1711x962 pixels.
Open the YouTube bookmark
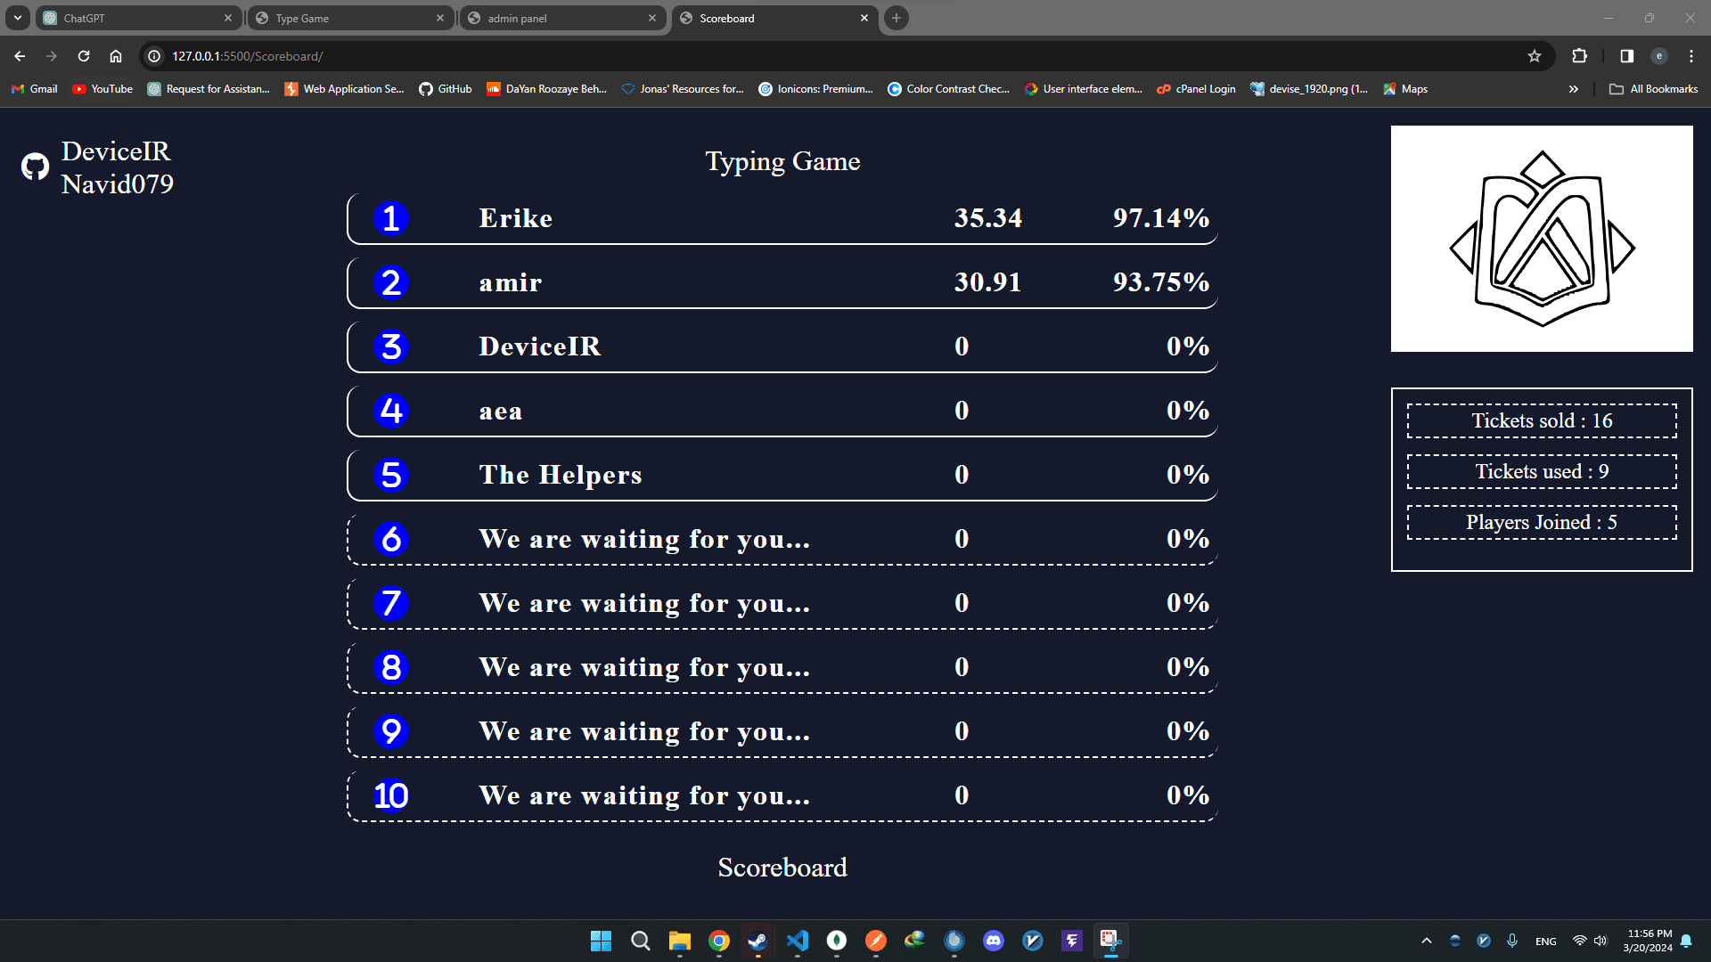pyautogui.click(x=102, y=89)
